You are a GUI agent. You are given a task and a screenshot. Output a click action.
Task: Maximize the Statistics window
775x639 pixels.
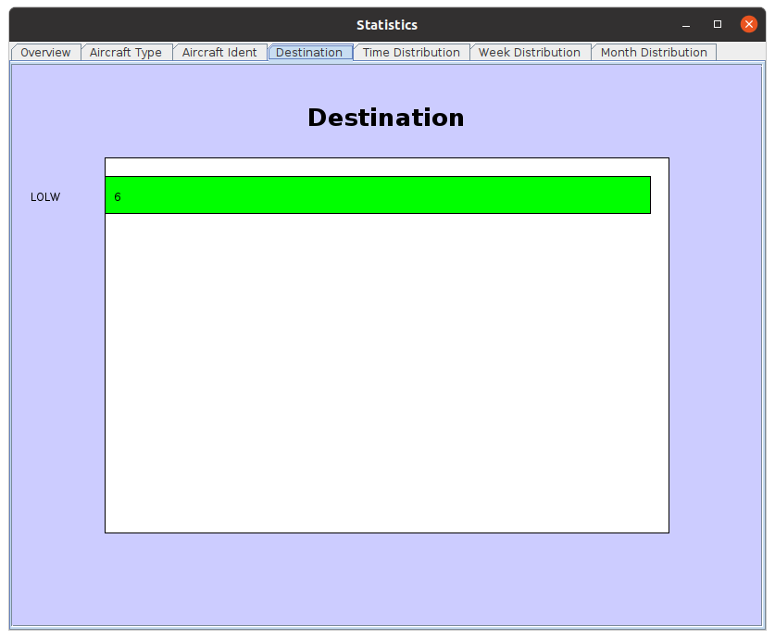pyautogui.click(x=718, y=25)
